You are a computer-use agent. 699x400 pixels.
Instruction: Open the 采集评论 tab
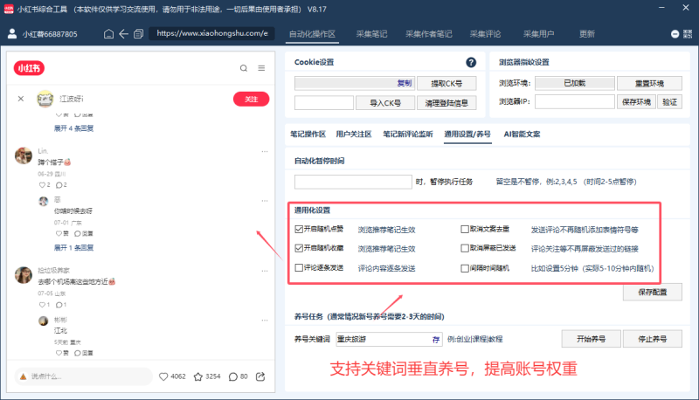tap(485, 34)
